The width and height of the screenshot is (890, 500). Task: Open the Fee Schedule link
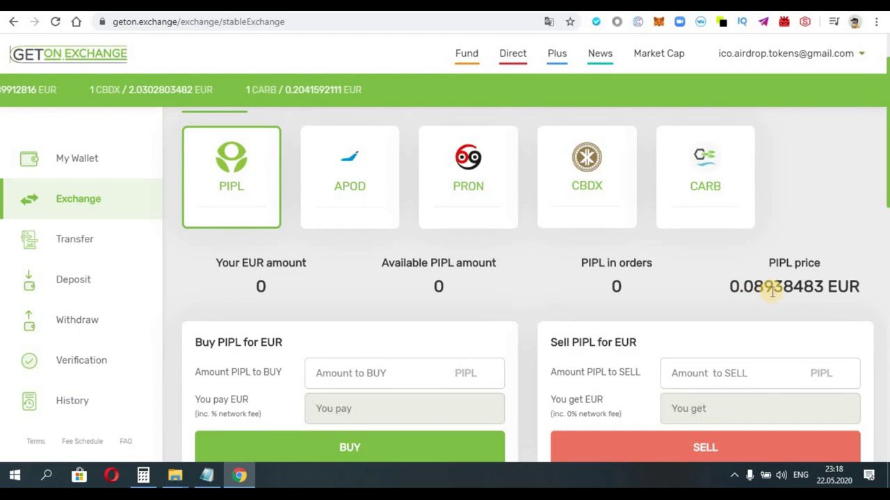(82, 441)
